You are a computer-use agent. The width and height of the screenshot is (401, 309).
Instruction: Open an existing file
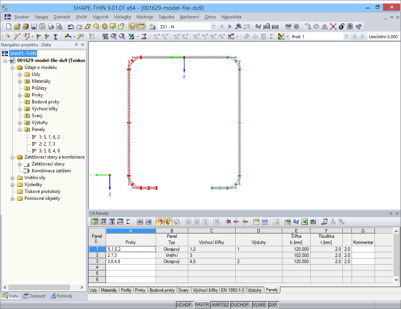[x=17, y=26]
